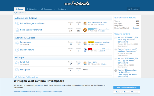Click thumbnail of 2020-03-09 screenshot

[115, 59]
